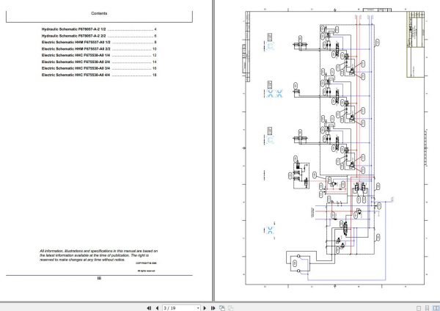
Task: Click the hydraulic schematic diagram page
Action: coord(335,148)
